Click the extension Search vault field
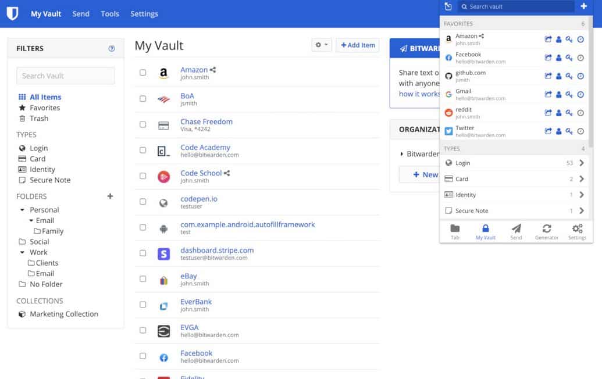This screenshot has height=379, width=602. [x=516, y=6]
